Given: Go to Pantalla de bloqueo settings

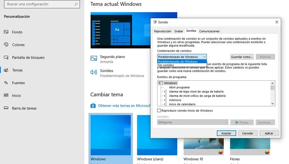Looking at the screenshot, I should click(x=28, y=57).
